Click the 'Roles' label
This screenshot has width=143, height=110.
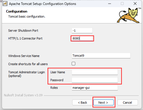tap(54, 88)
